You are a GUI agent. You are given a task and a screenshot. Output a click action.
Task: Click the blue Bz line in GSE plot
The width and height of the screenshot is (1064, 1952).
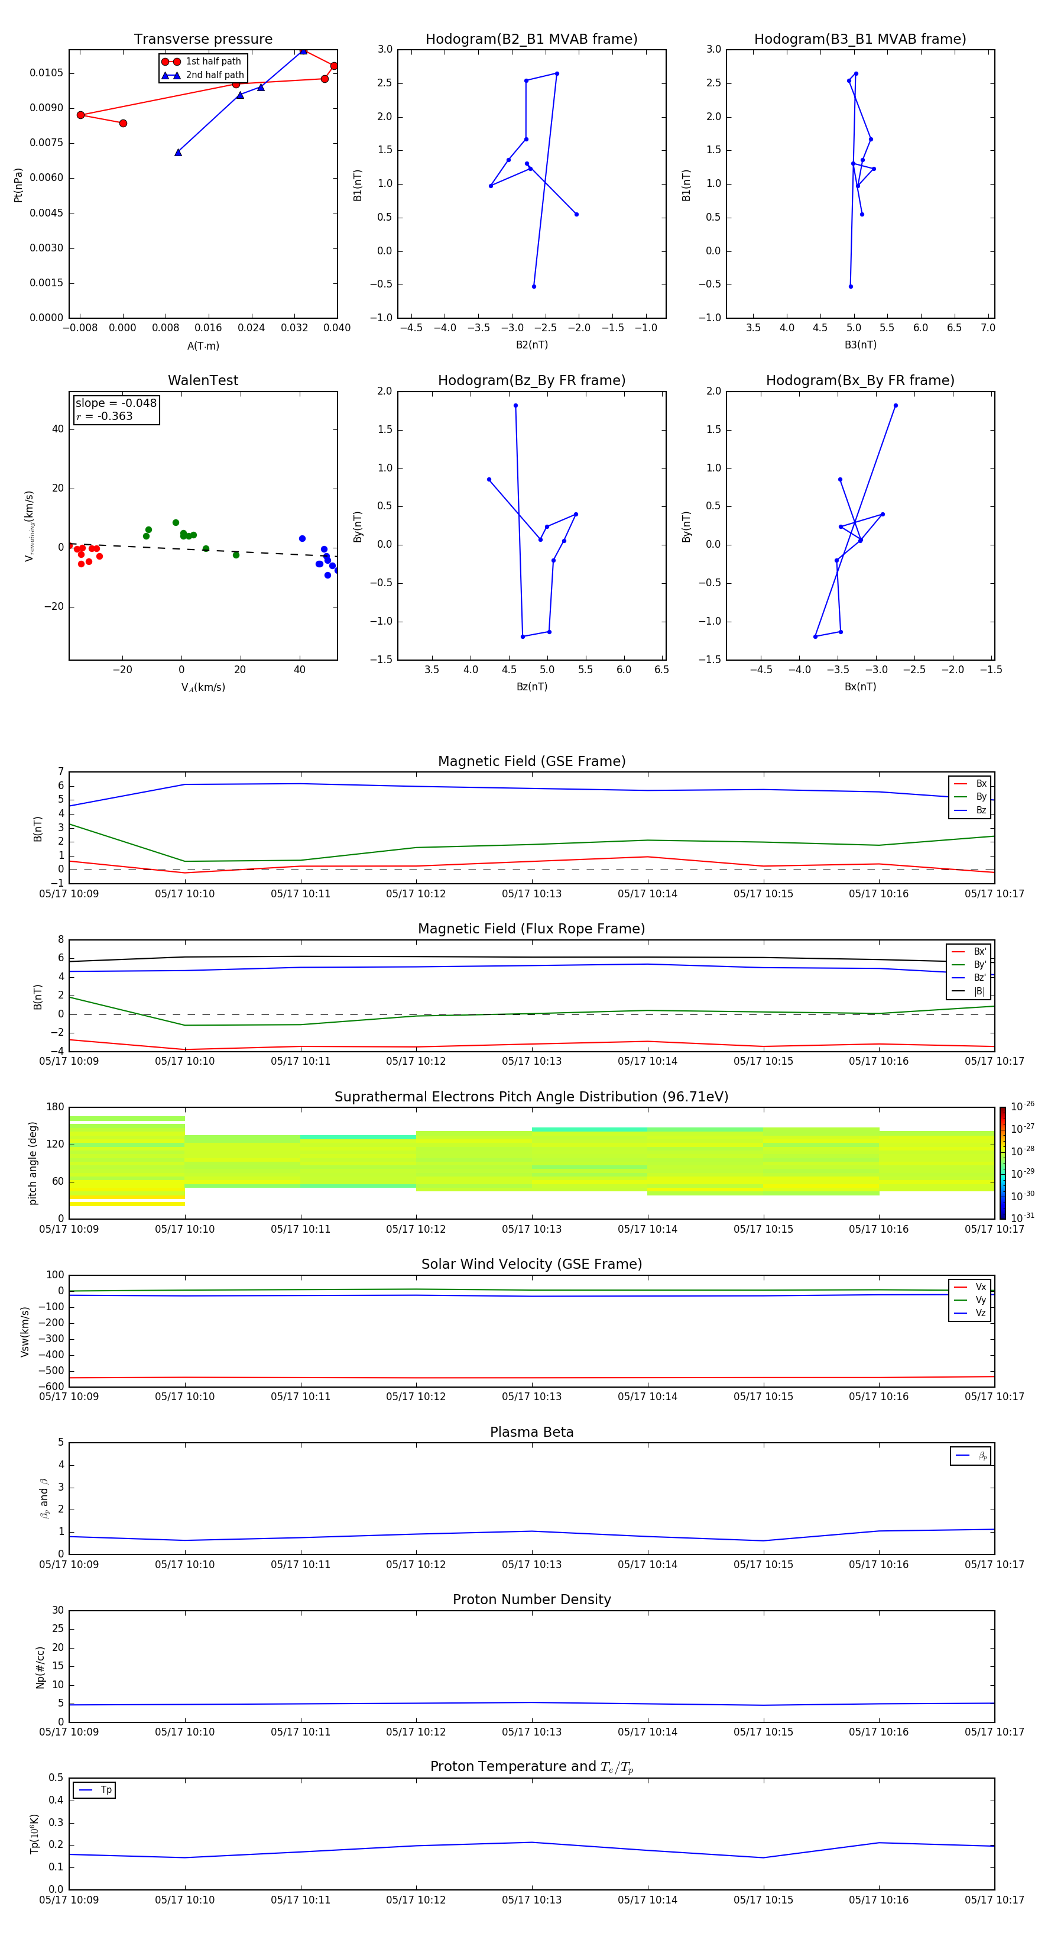tap(531, 788)
